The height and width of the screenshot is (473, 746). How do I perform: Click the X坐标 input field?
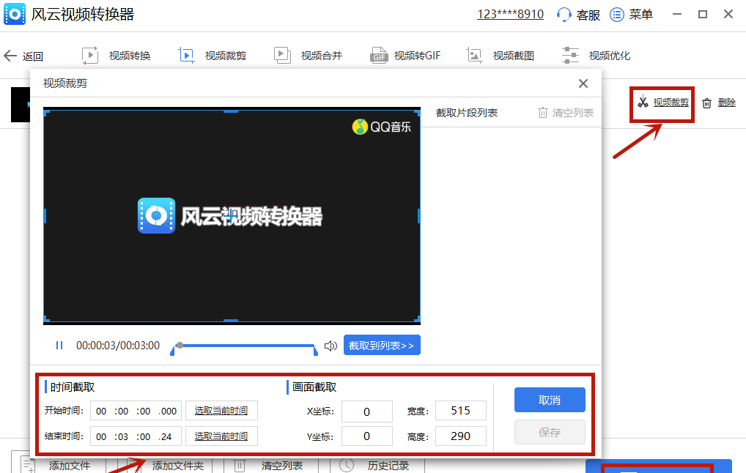pos(367,411)
